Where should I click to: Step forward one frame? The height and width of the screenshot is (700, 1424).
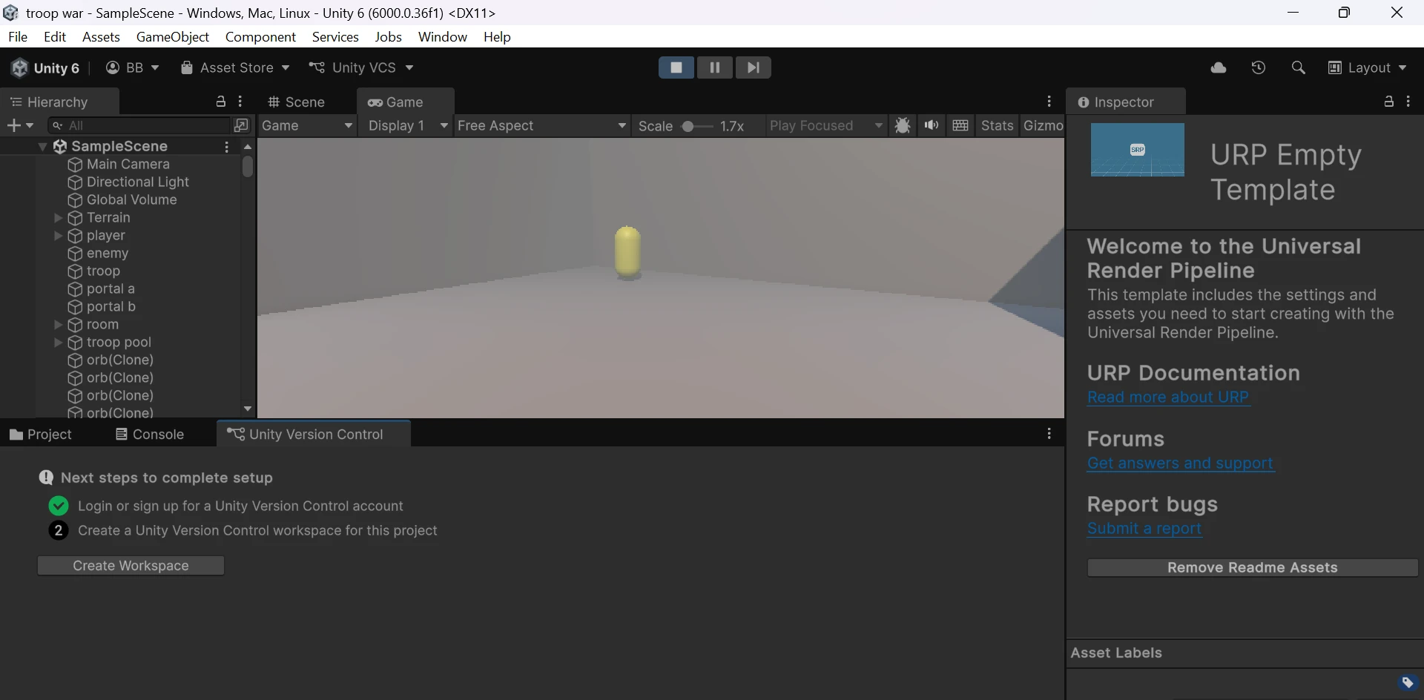click(753, 67)
